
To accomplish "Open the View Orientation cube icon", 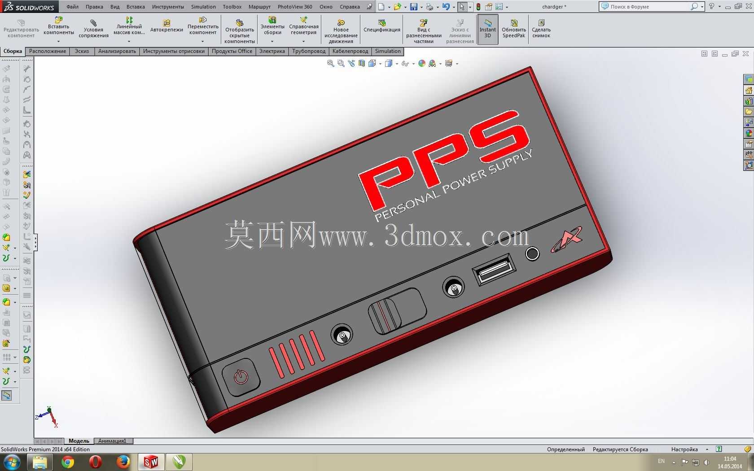I will point(372,64).
